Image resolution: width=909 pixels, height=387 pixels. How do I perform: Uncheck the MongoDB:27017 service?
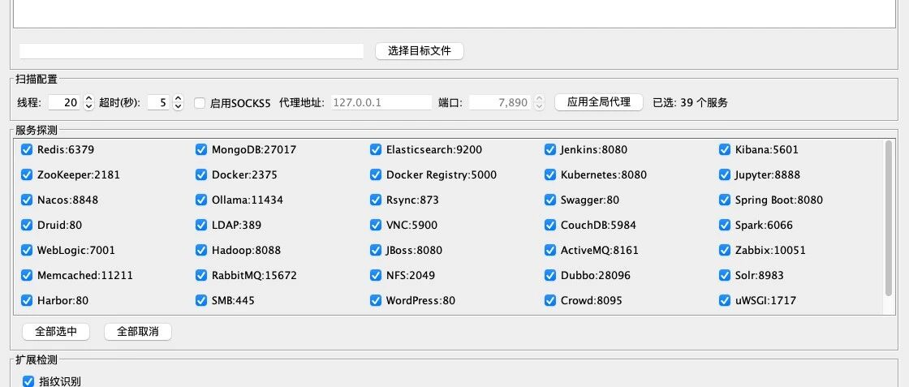coord(201,149)
